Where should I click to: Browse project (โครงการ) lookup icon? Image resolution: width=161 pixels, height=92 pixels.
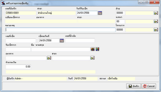tap(156, 30)
